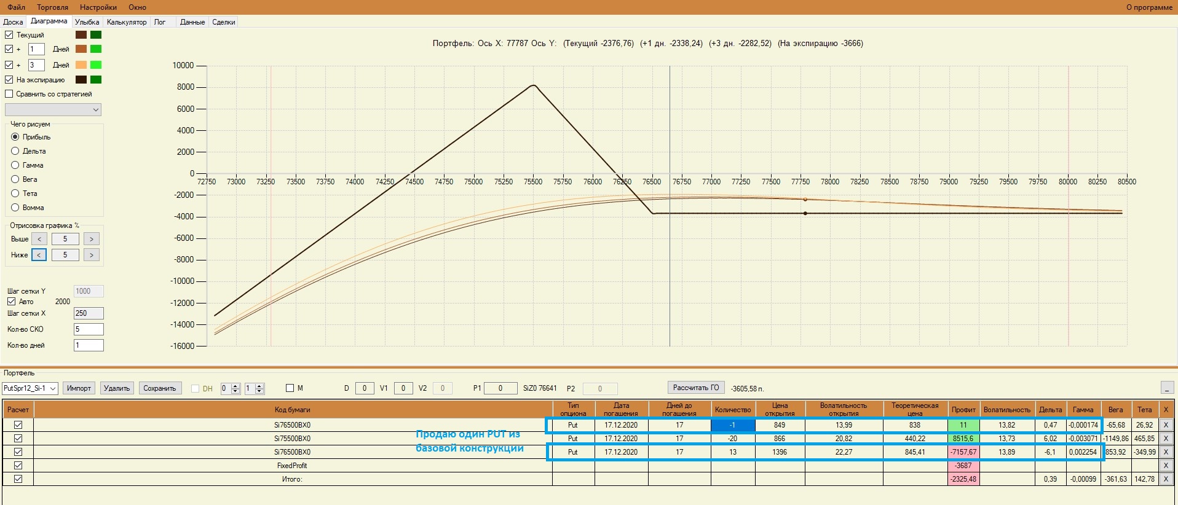Uncheck the Расчет box for Si75500BX0
This screenshot has width=1178, height=505.
[18, 439]
